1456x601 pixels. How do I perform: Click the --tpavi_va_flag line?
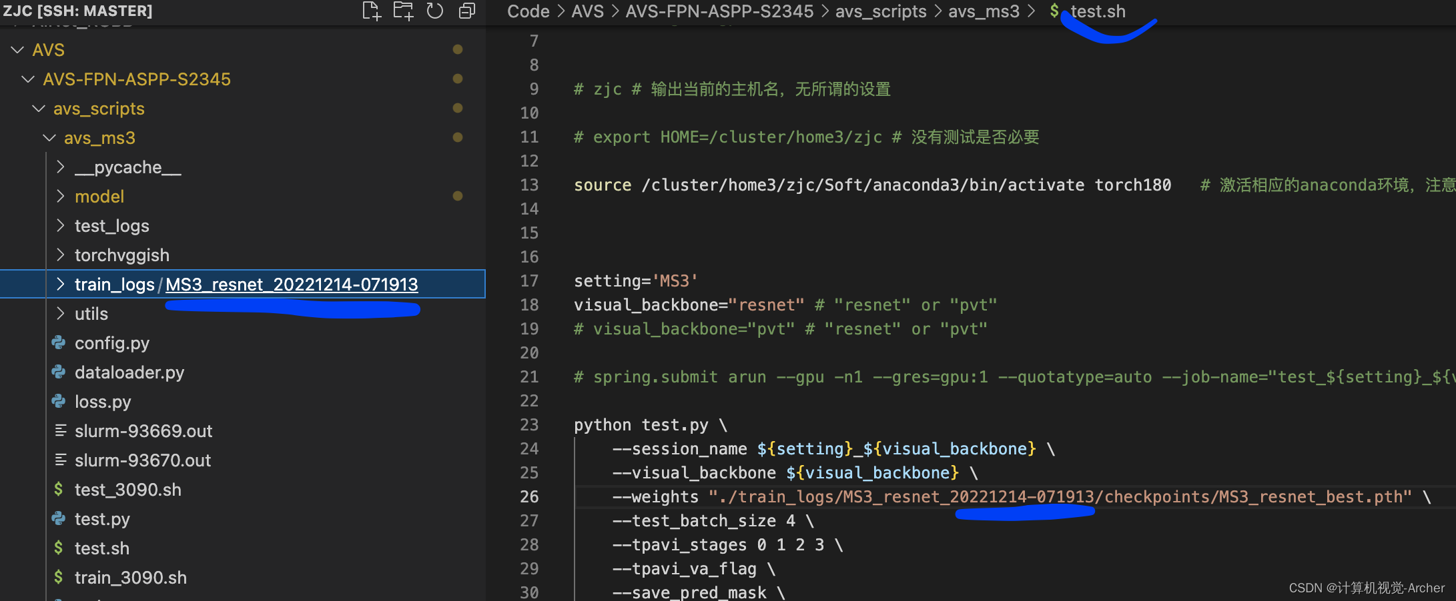(694, 568)
